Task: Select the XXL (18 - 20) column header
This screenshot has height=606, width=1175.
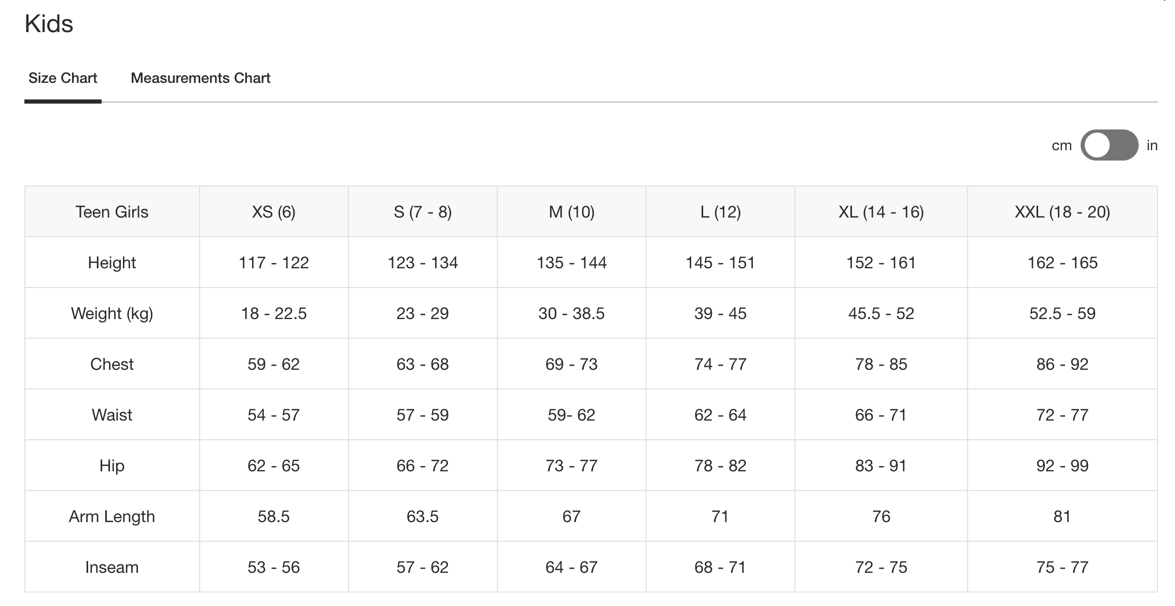Action: pyautogui.click(x=1062, y=212)
